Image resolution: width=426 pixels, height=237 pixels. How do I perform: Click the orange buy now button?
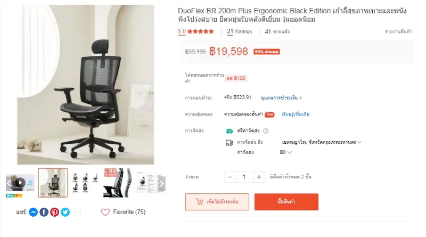(286, 202)
